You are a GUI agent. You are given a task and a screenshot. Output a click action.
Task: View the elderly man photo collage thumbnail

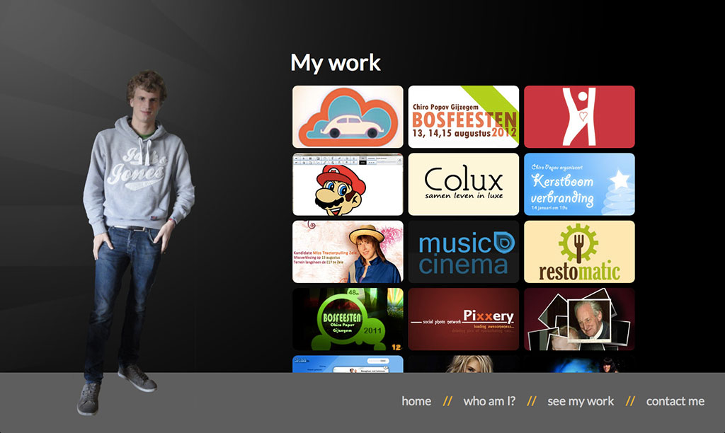tap(579, 319)
